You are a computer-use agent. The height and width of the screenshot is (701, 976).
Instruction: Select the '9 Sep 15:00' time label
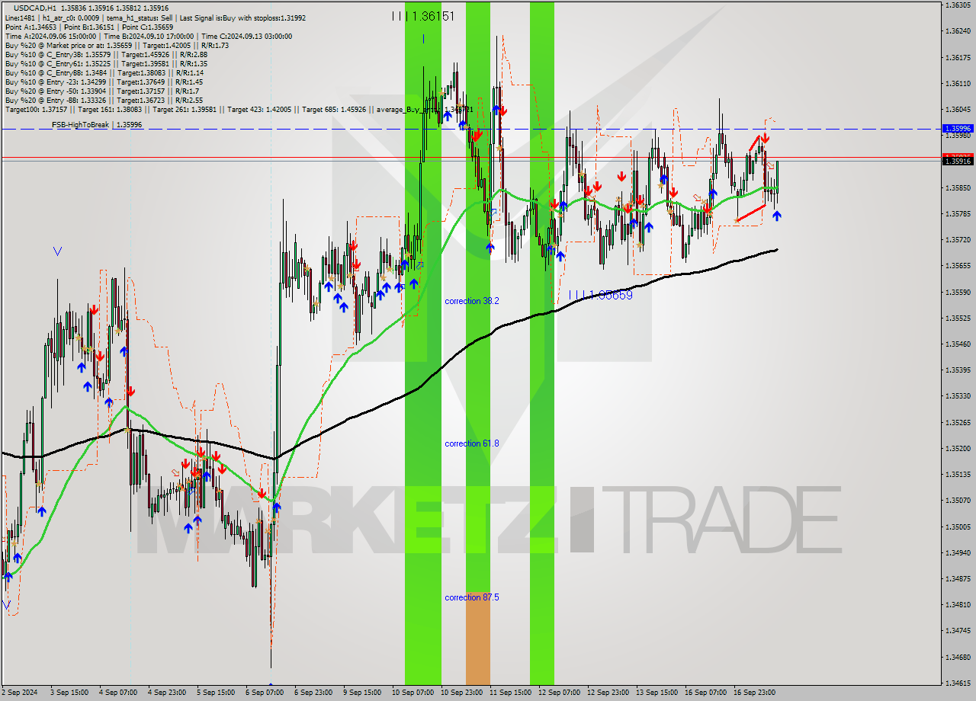pyautogui.click(x=362, y=693)
